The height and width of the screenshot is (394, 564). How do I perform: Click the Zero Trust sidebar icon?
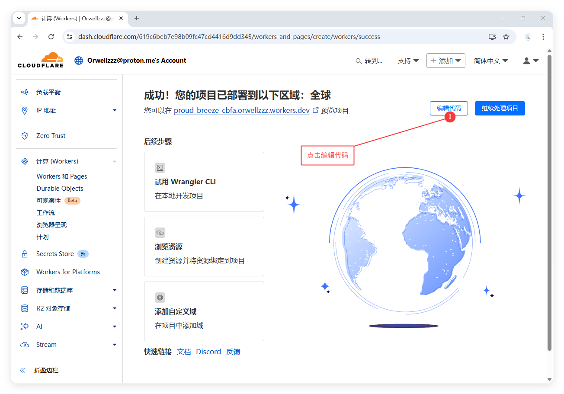[25, 136]
